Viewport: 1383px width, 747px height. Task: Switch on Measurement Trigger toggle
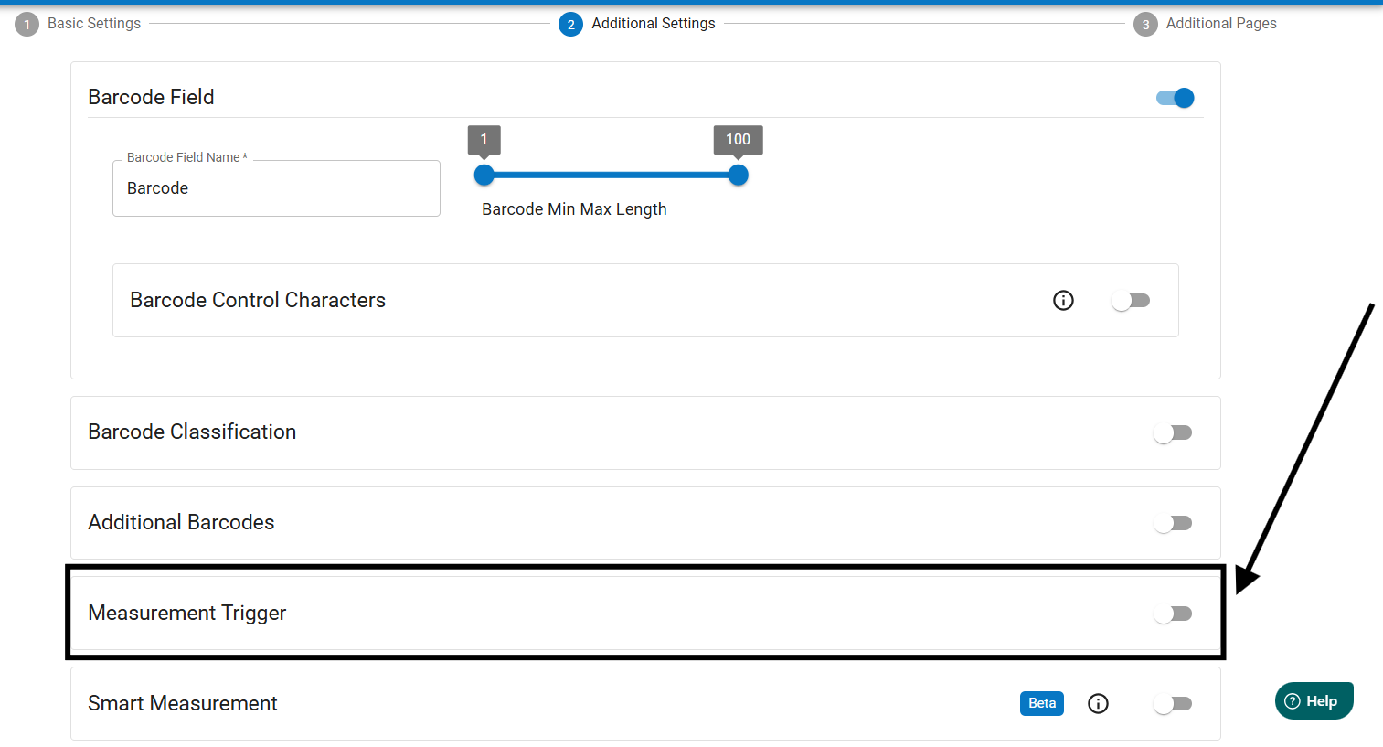point(1173,614)
